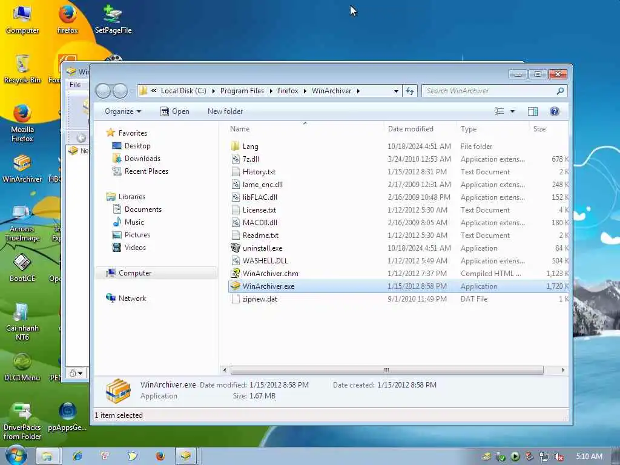Image resolution: width=620 pixels, height=465 pixels.
Task: Open Internet Explorer from the taskbar
Action: click(x=77, y=456)
